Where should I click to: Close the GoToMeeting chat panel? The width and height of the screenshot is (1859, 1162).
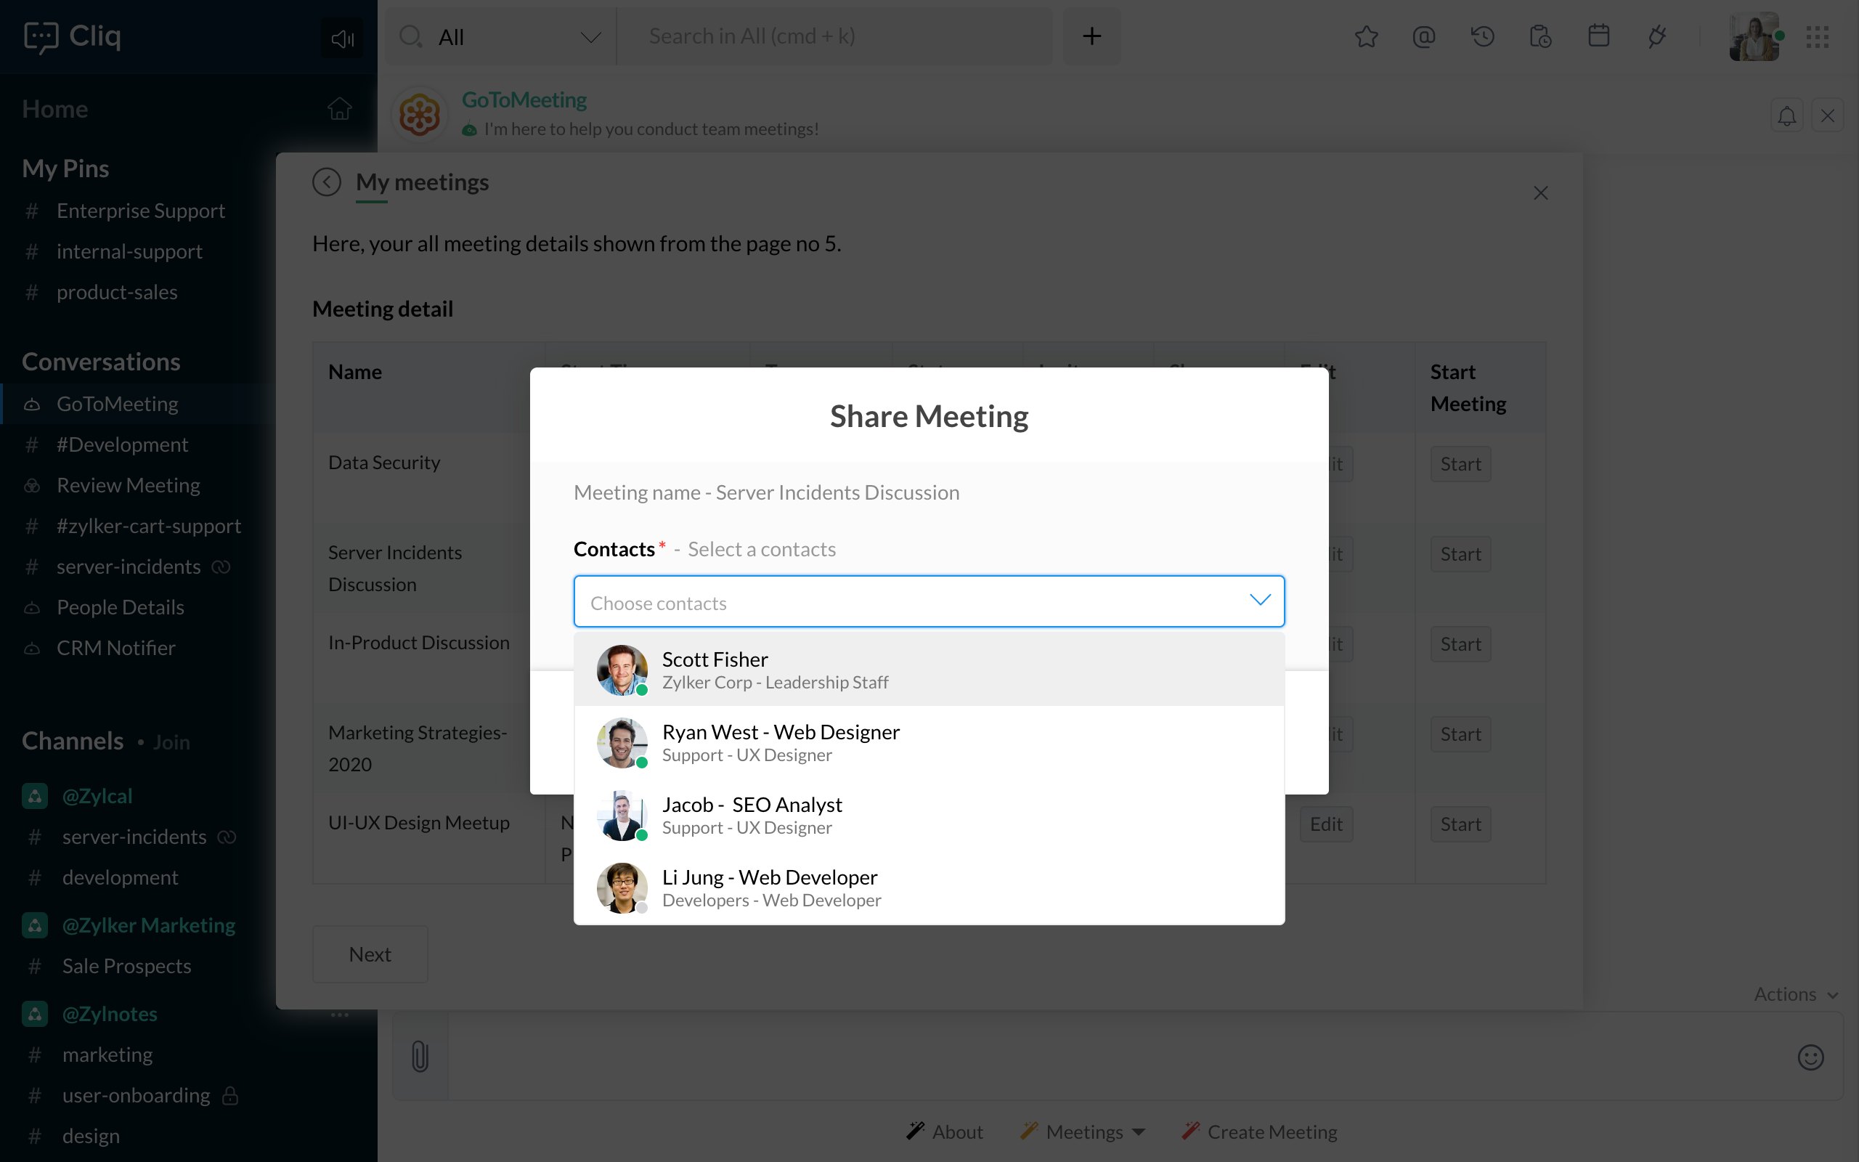pyautogui.click(x=1828, y=116)
